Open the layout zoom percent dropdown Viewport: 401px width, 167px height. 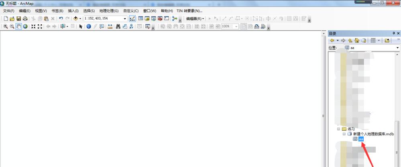pyautogui.click(x=236, y=26)
